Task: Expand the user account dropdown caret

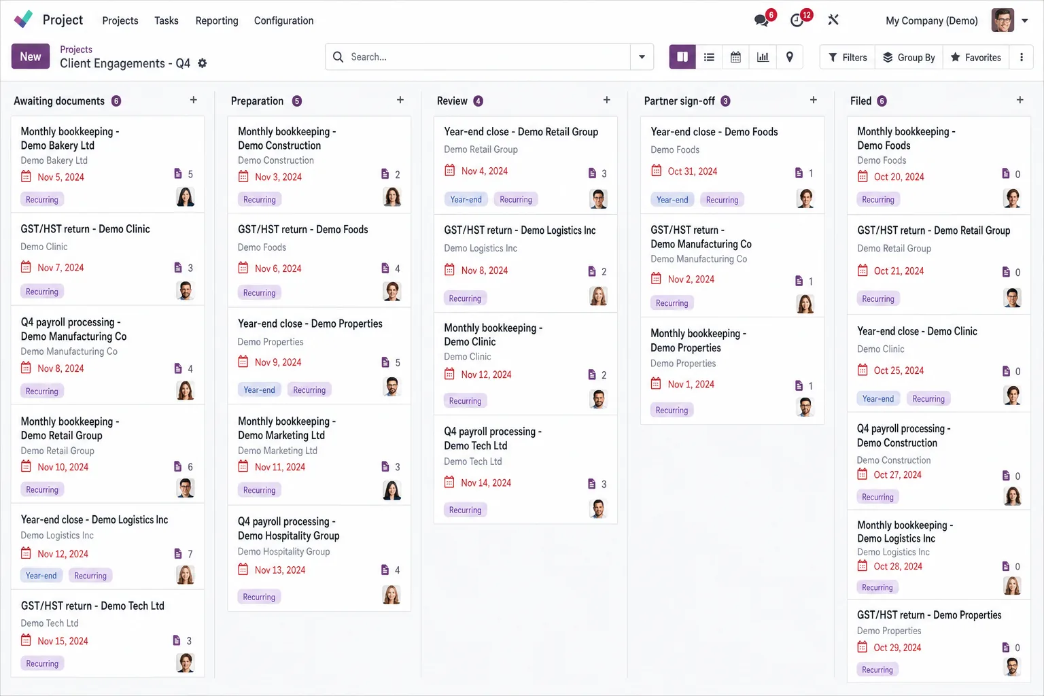Action: coord(1025,20)
